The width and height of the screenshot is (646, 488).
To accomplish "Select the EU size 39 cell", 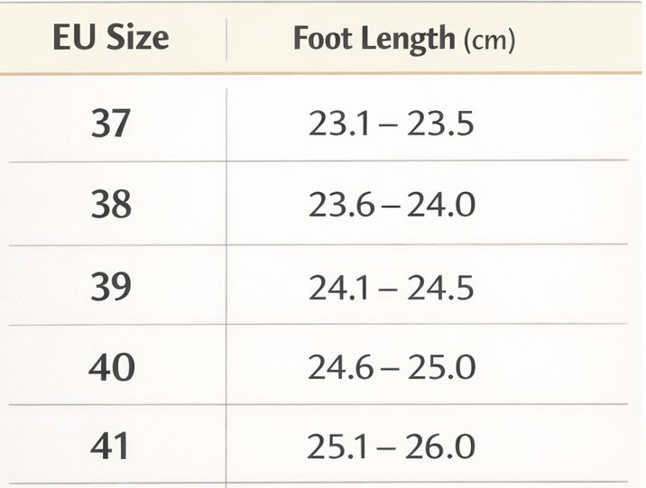I will point(111,288).
